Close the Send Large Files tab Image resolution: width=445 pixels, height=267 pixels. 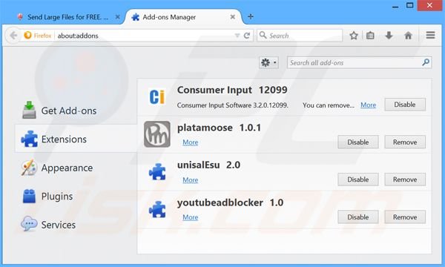[x=117, y=17]
